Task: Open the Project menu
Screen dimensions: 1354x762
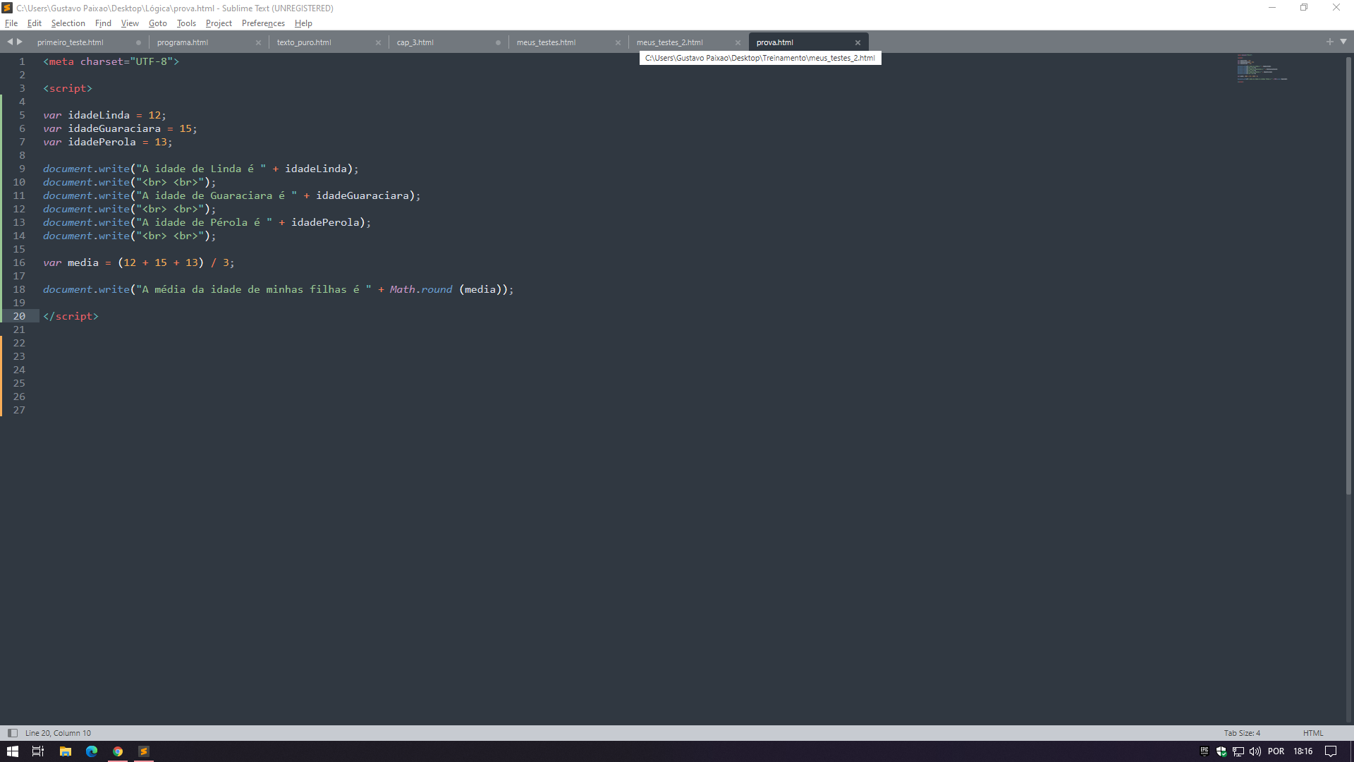Action: (219, 23)
